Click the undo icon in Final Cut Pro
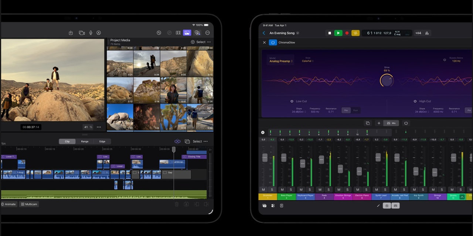This screenshot has height=236, width=473. click(x=159, y=32)
